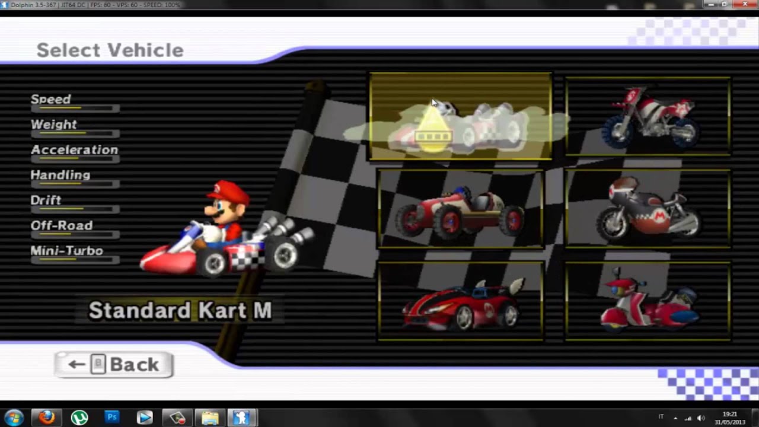This screenshot has width=759, height=427.
Task: Open the Windows Start menu
Action: pos(13,418)
